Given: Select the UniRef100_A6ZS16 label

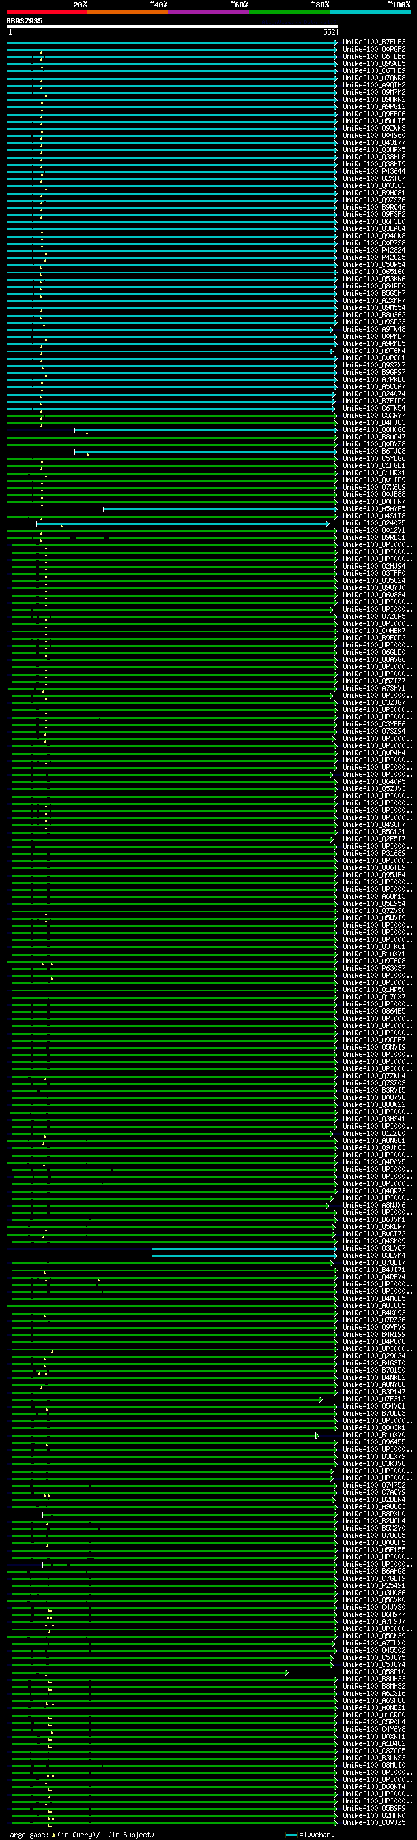Looking at the screenshot, I should 374,1694.
